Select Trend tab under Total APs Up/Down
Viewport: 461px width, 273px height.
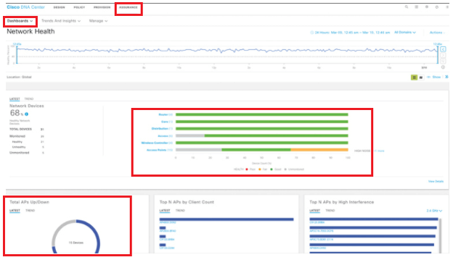(x=30, y=211)
